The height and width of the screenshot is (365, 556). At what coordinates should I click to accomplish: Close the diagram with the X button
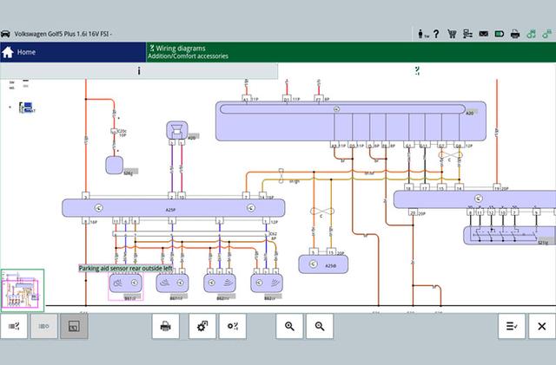[x=541, y=326]
